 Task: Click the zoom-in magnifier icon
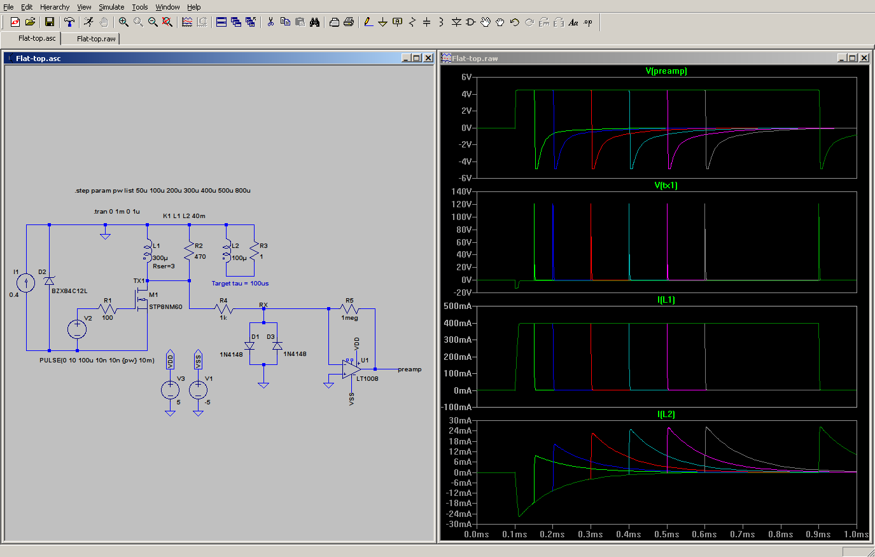[123, 22]
